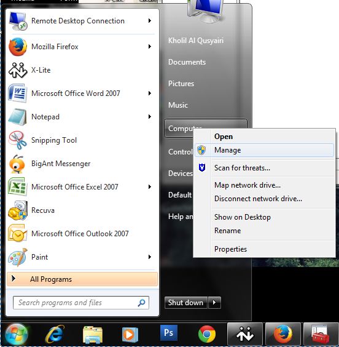Open Remote Desktop Connection icon
Image resolution: width=339 pixels, height=347 pixels.
18,21
